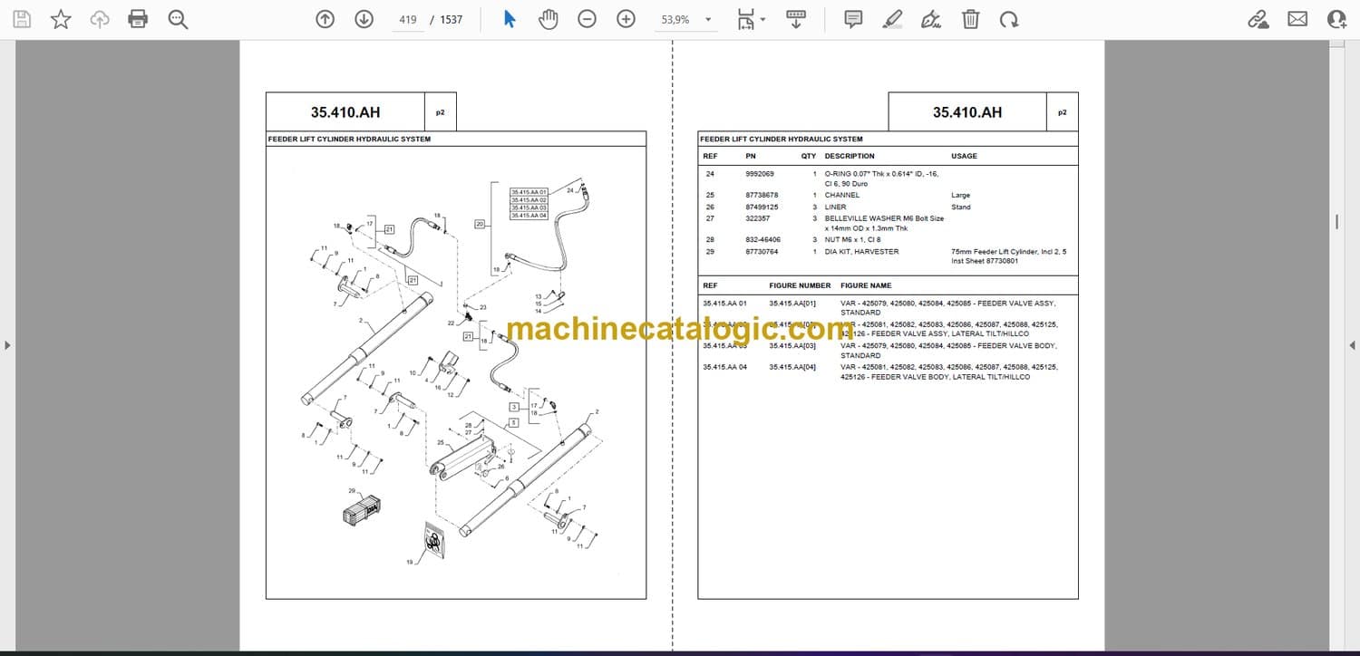1360x656 pixels.
Task: Print the document with the printer icon
Action: (x=138, y=19)
